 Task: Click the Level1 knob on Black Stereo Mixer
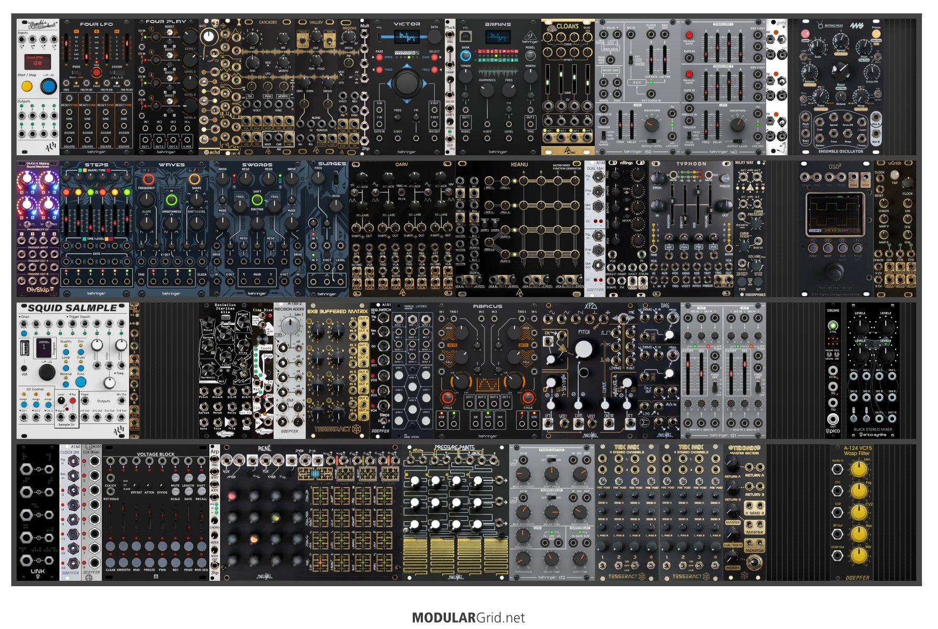click(x=860, y=327)
